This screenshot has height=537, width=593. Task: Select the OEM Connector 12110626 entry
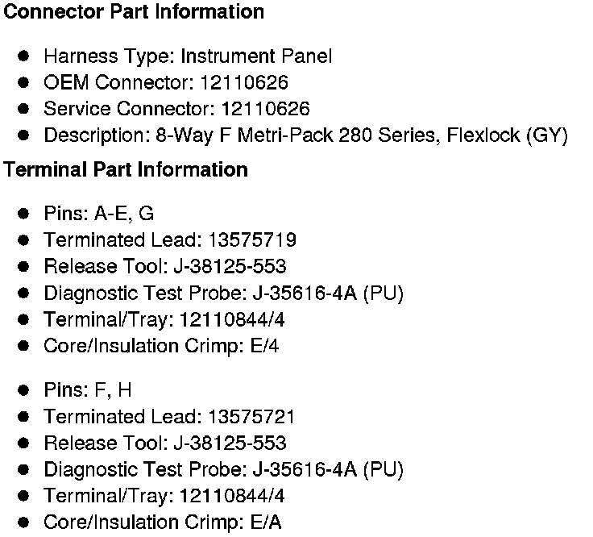coord(166,82)
